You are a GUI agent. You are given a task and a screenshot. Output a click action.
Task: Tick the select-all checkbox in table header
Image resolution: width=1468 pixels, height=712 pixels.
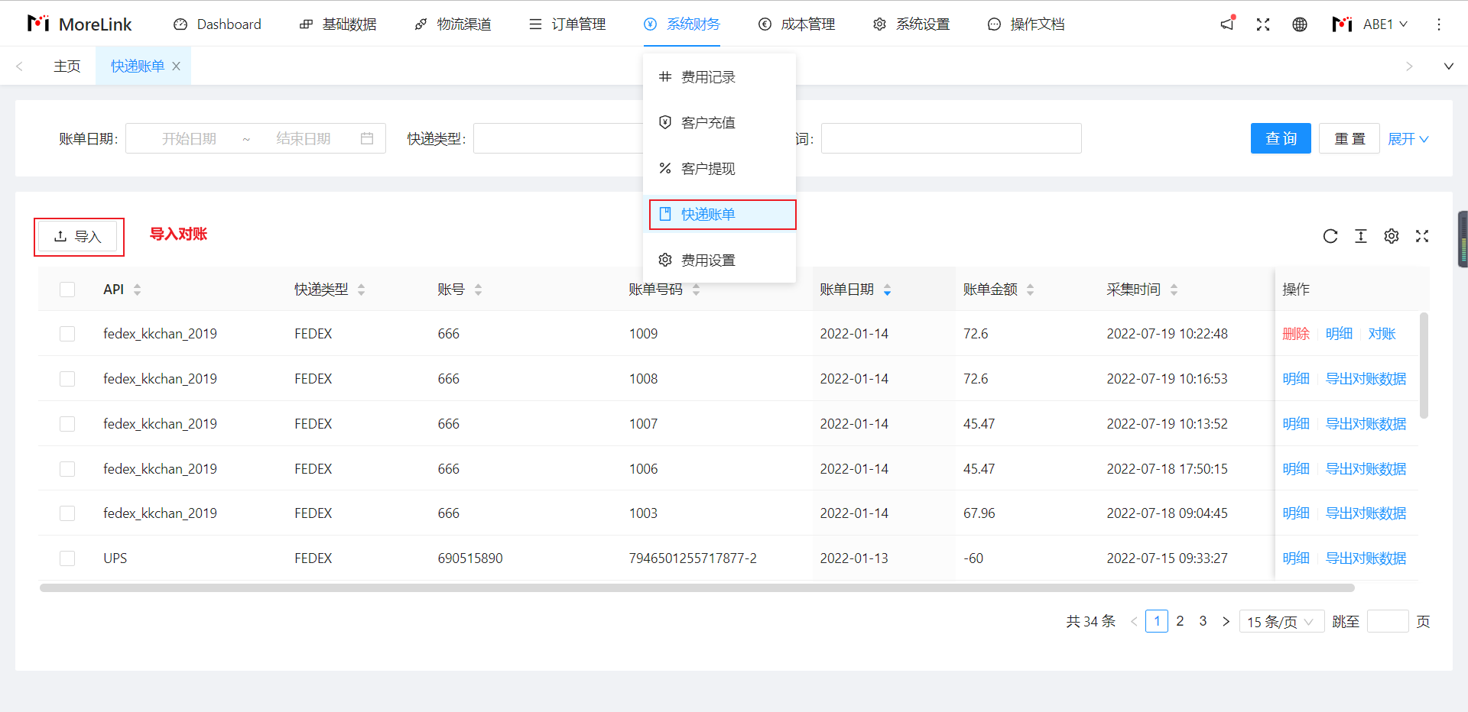click(x=67, y=290)
